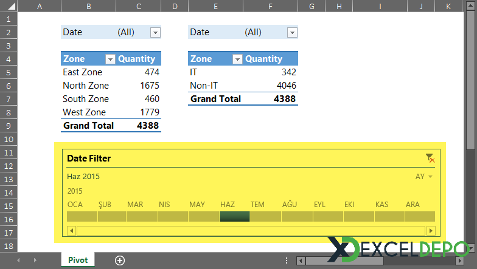Select row 9 header

[x=9, y=126]
